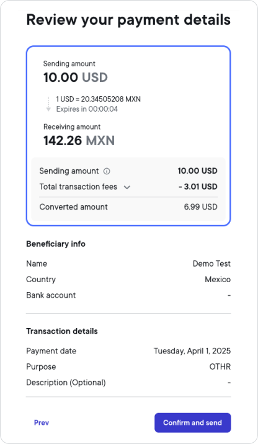Click the dotted conversion arrow icon
258x444 pixels.
(x=48, y=104)
